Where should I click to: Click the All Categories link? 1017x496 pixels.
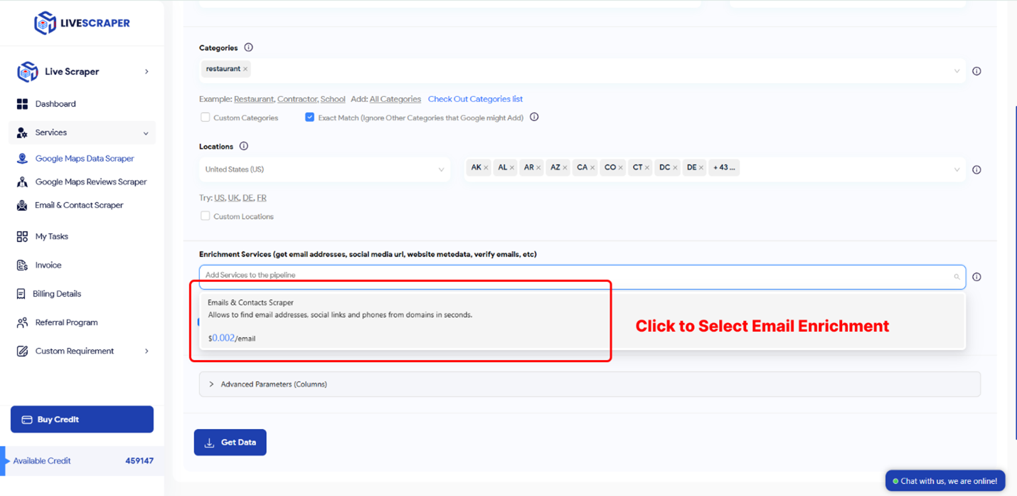[395, 99]
